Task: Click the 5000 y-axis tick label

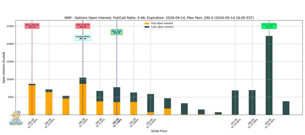Action: [11, 97]
